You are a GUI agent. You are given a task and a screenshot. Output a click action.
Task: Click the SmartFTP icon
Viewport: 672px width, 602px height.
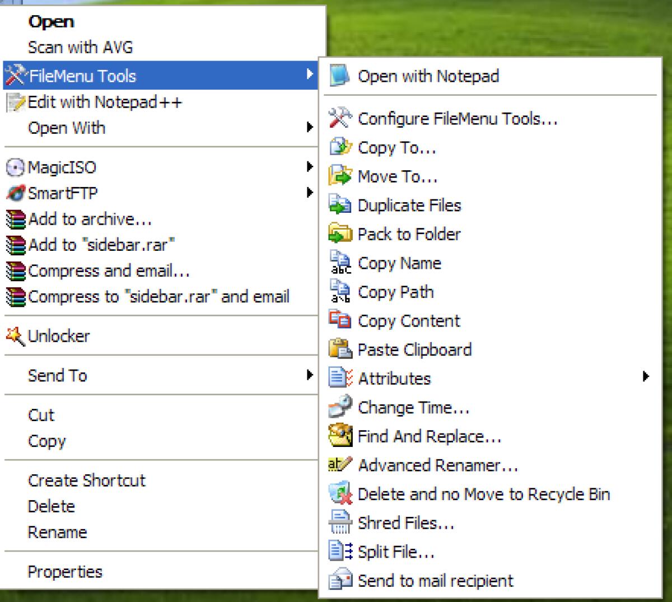[16, 193]
